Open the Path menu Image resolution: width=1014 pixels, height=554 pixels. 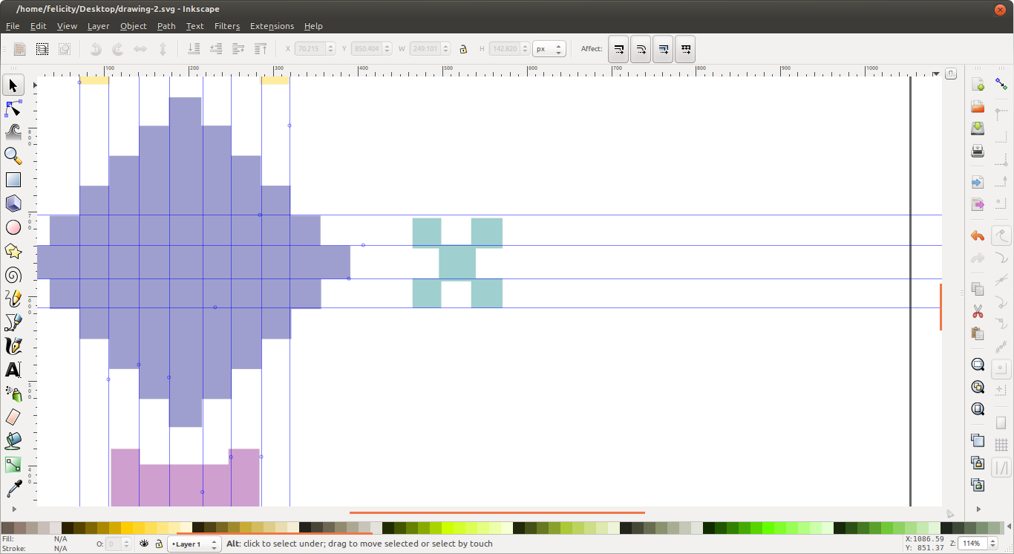click(x=166, y=26)
